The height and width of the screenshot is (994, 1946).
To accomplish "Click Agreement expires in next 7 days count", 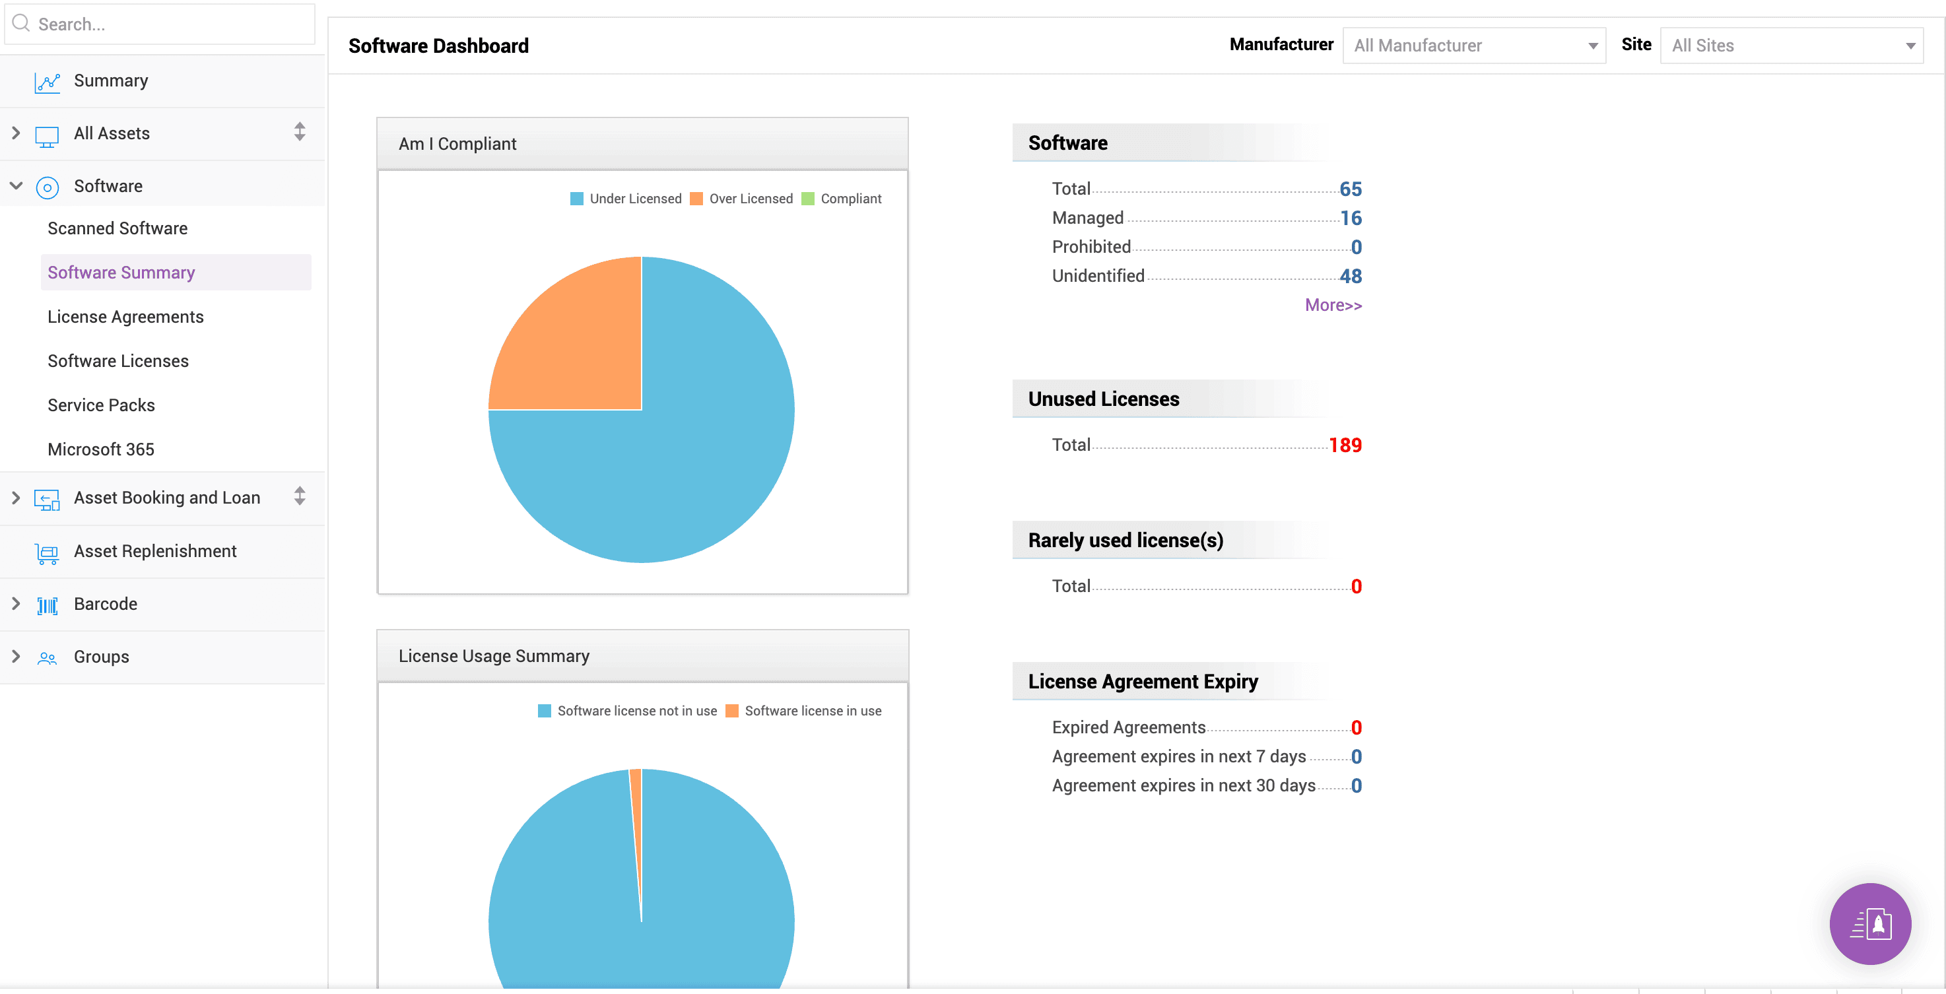I will (1356, 757).
